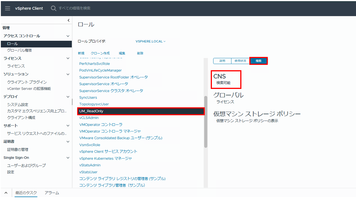The width and height of the screenshot is (356, 207).
Task: Select the VMOperator コントローラ role
Action: pos(101,125)
